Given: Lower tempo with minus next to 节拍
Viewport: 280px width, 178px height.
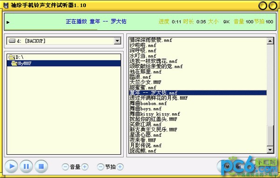Looking at the screenshot, I should click(x=100, y=167).
